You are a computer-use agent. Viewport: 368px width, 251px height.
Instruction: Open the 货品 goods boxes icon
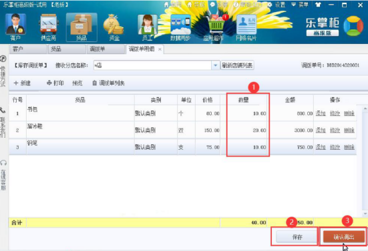(81, 27)
